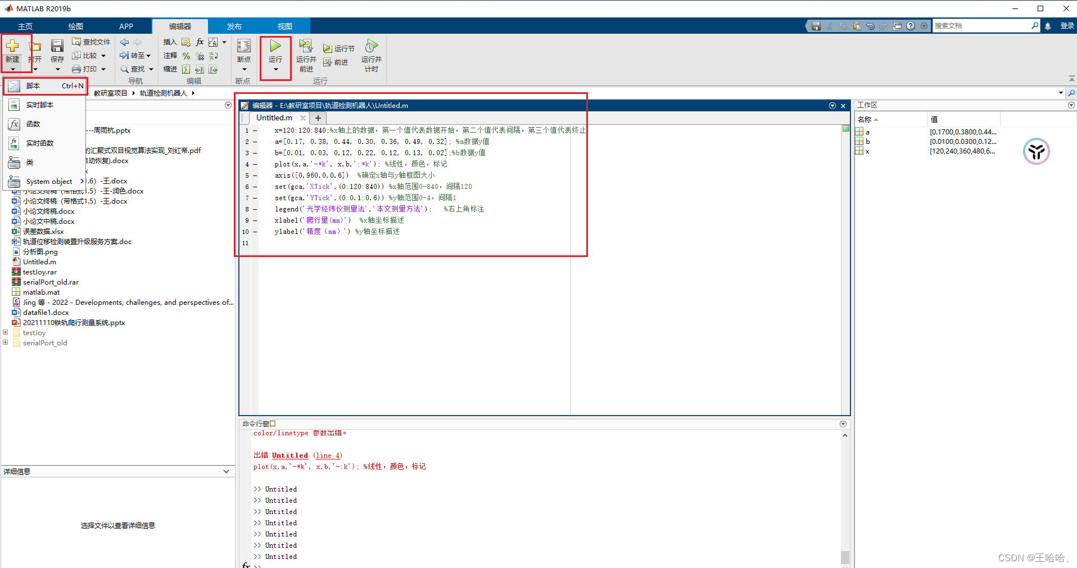Click the green % comment icon
Viewport: 1077px width, 568px height.
pos(186,56)
